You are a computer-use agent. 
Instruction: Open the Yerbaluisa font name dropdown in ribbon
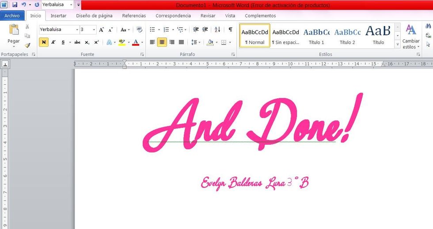(77, 30)
